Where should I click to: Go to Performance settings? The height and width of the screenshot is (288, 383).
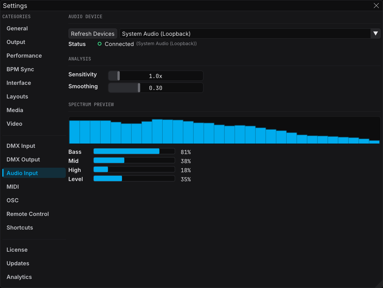pos(34,56)
